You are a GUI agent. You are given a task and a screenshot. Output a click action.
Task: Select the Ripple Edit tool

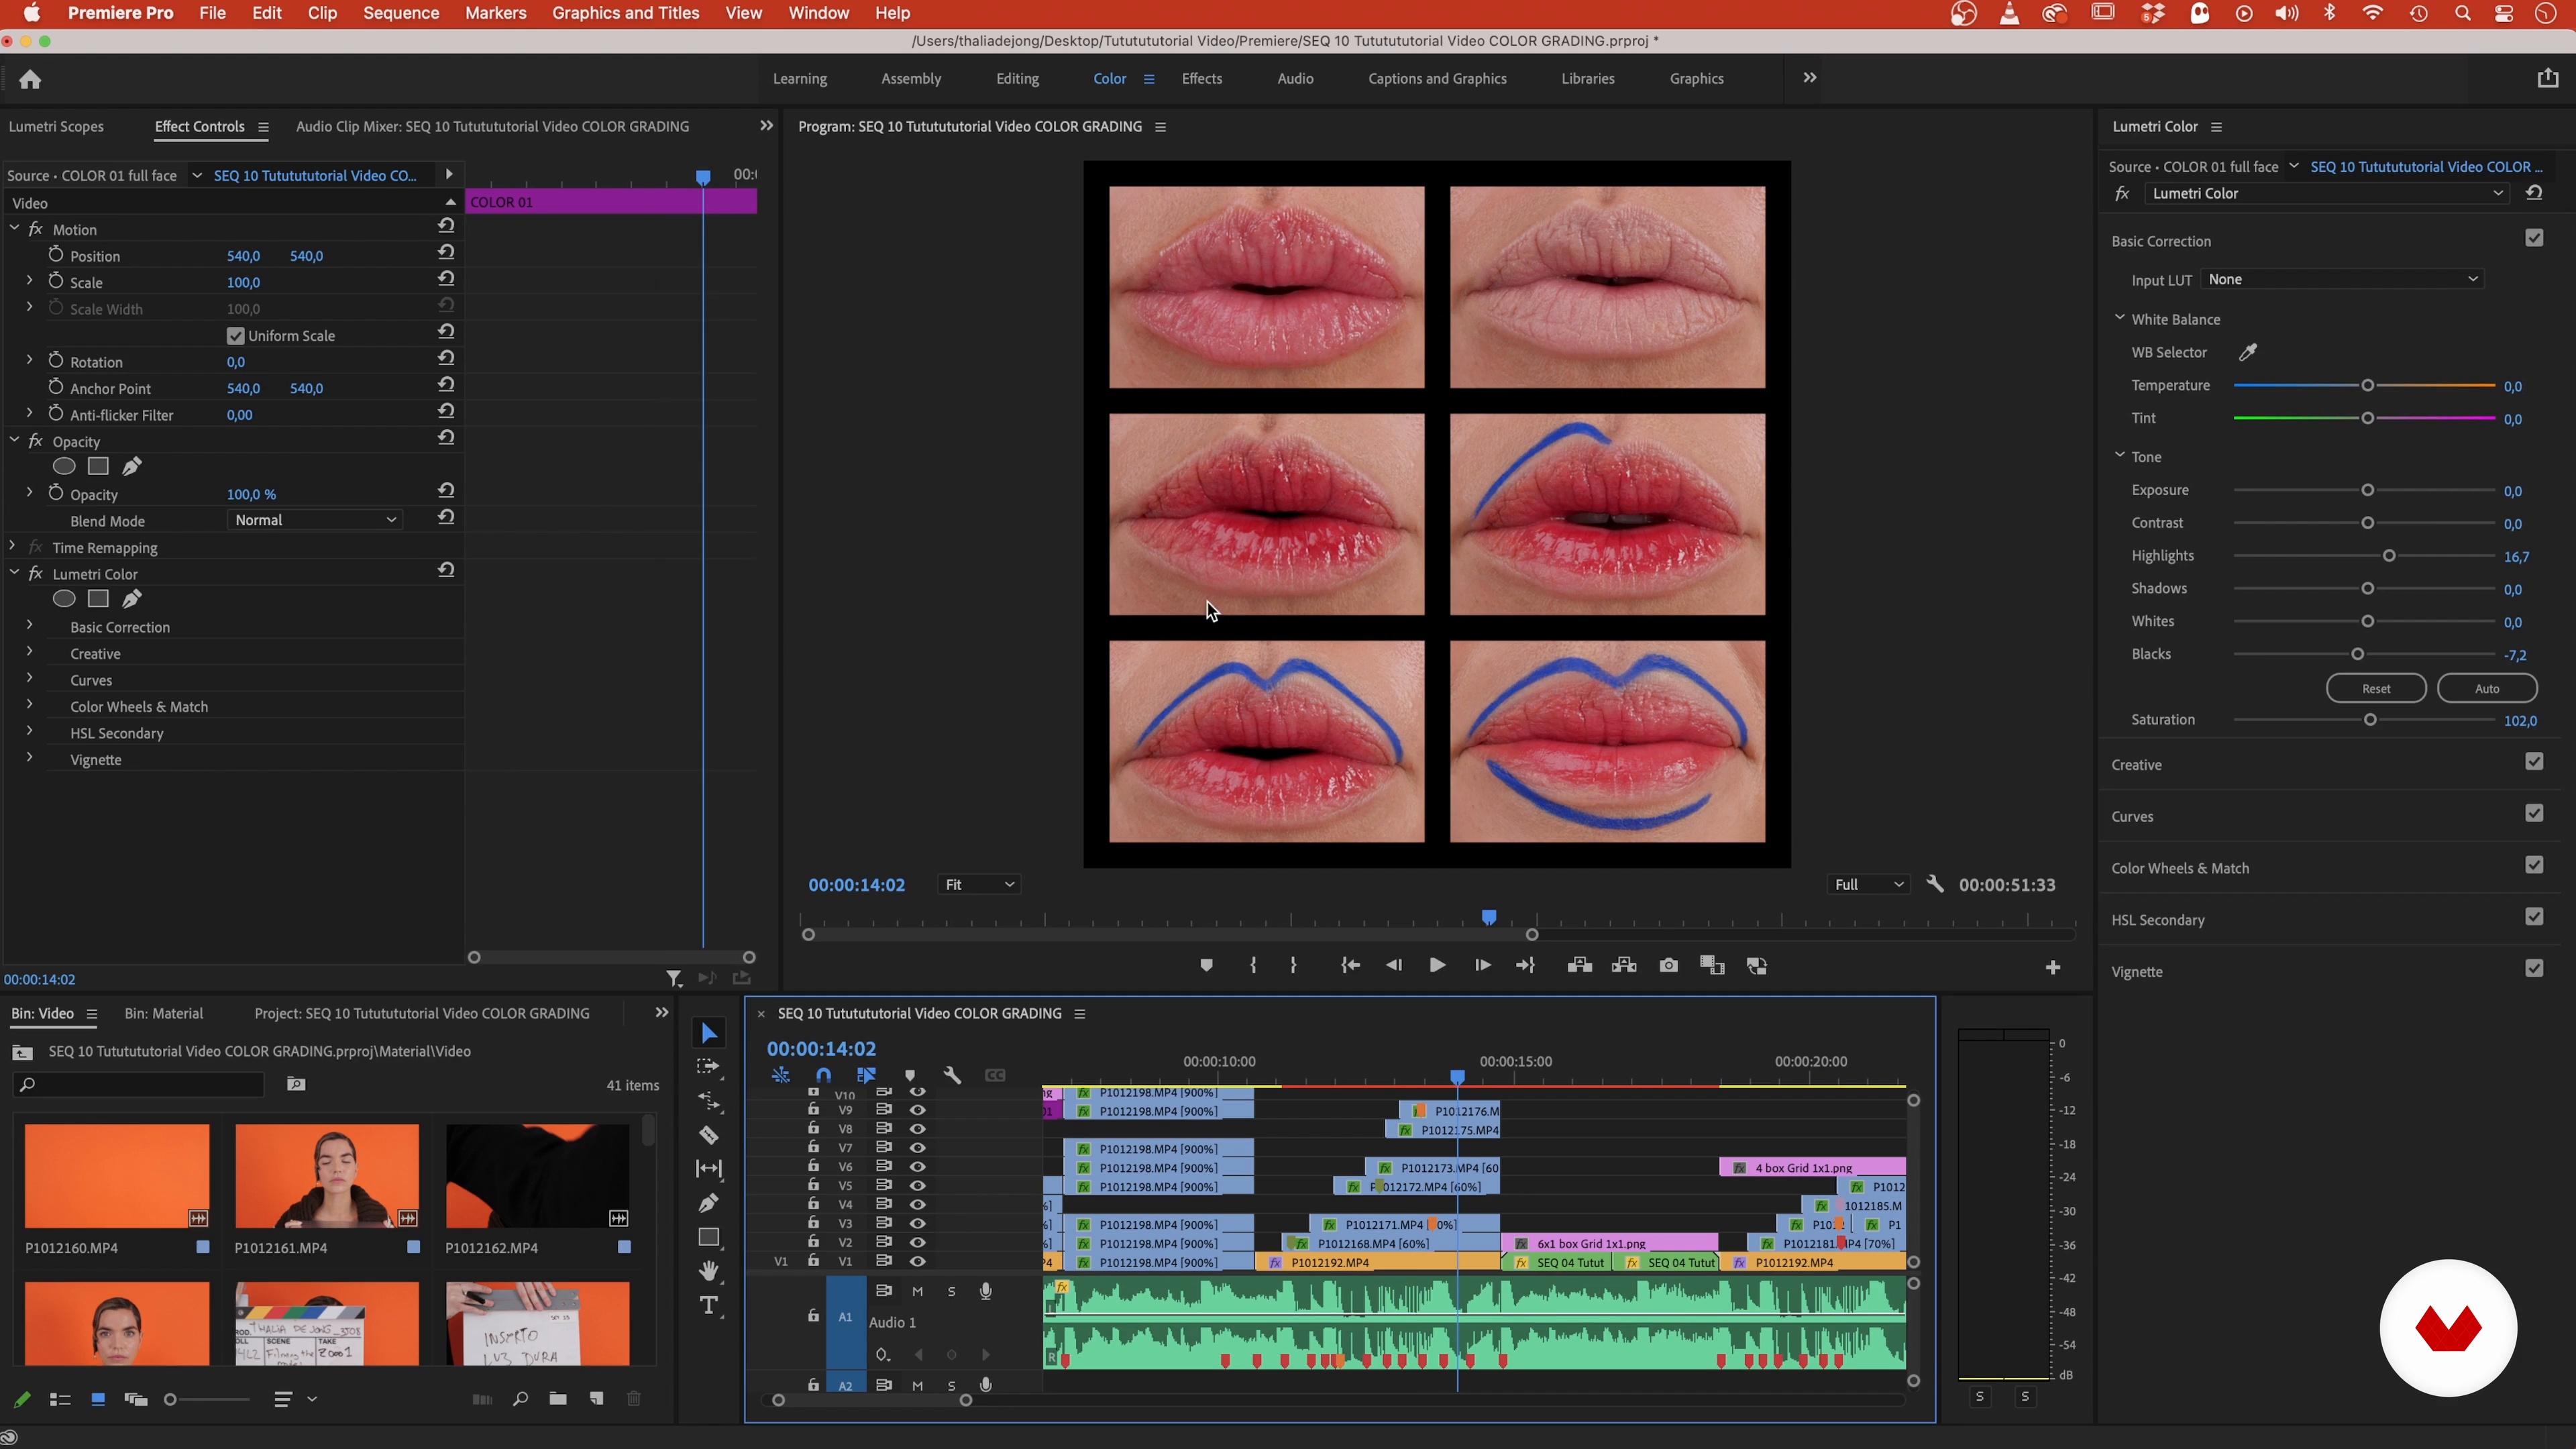tap(709, 1101)
